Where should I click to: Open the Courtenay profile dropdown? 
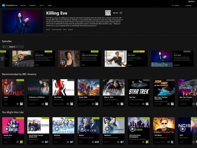pos(190,6)
